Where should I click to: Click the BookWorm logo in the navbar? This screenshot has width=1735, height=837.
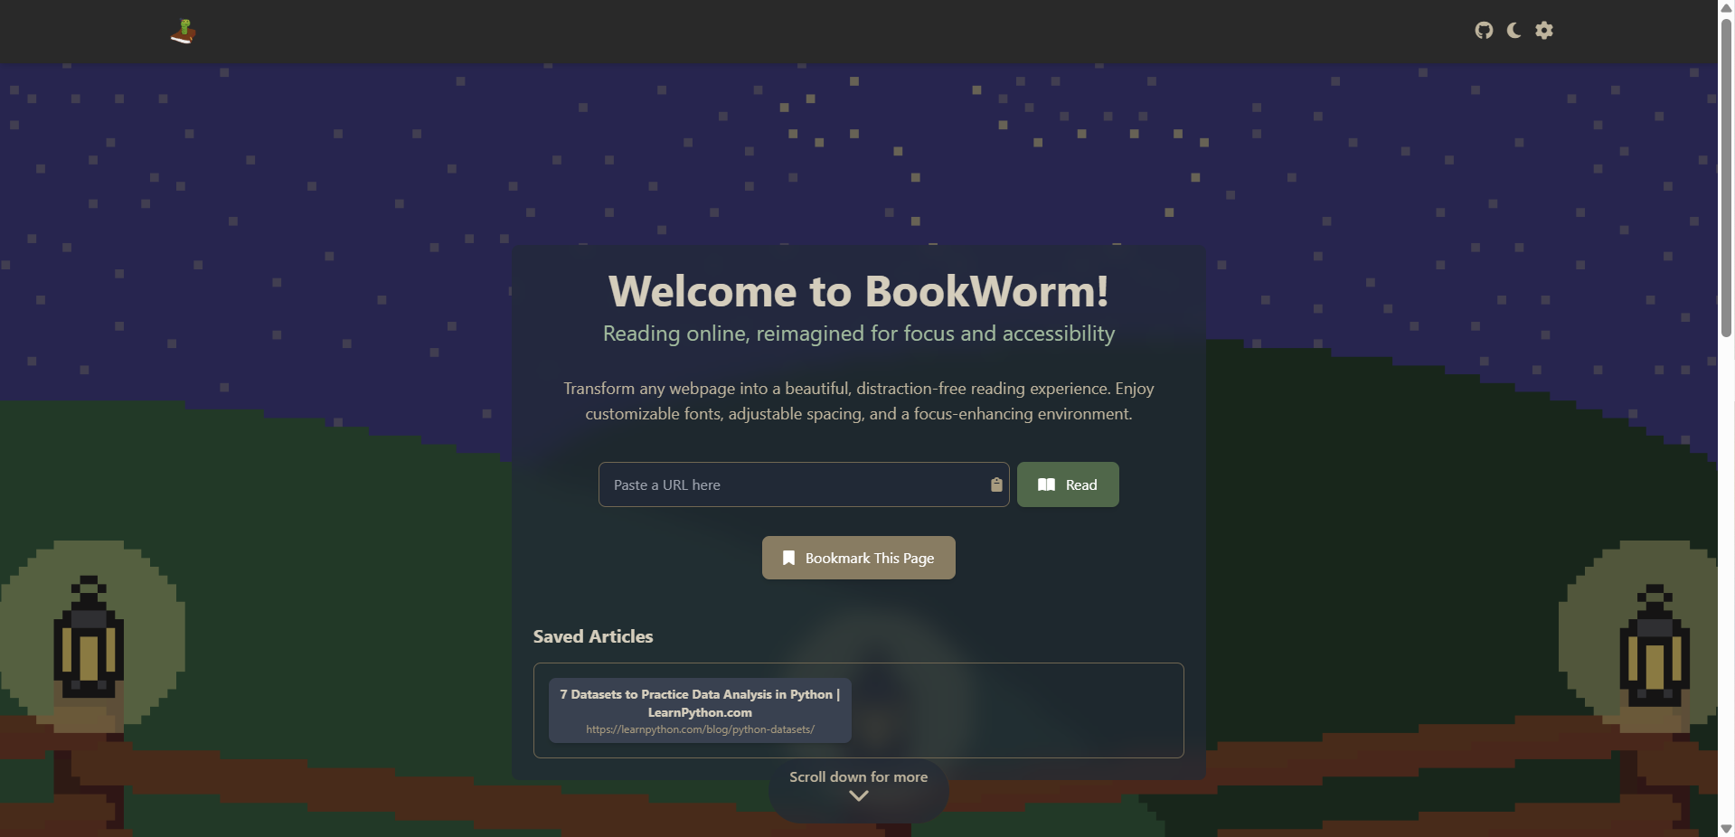pos(181,31)
